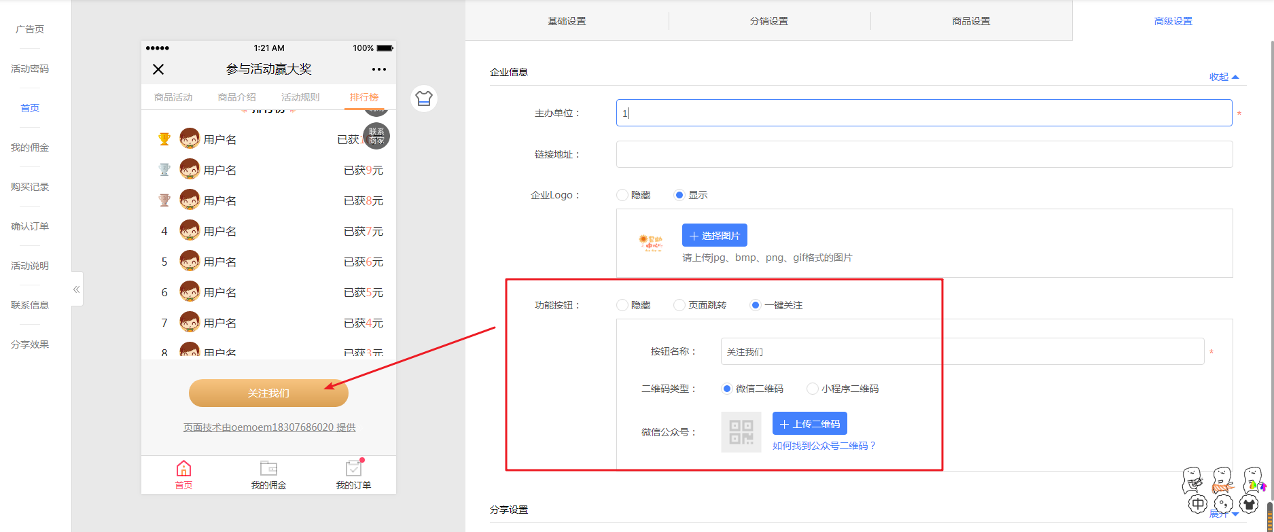Open 商品介绍 tab in phone preview

click(236, 97)
